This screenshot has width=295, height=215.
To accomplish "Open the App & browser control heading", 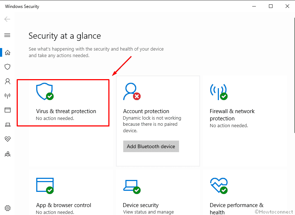I will [63, 205].
